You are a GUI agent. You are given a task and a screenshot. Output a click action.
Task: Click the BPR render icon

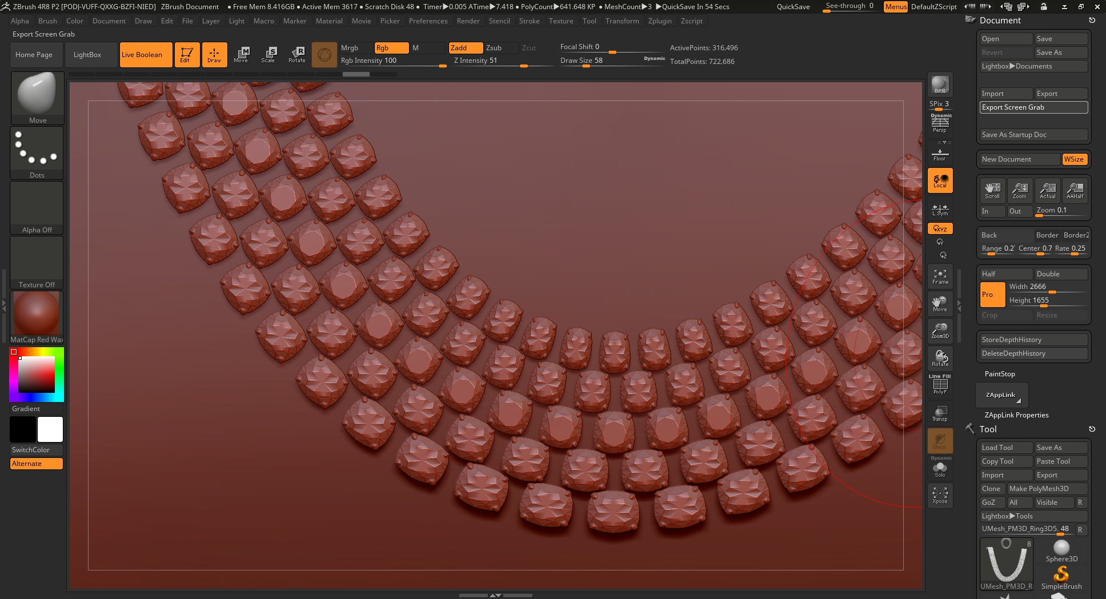[x=940, y=85]
